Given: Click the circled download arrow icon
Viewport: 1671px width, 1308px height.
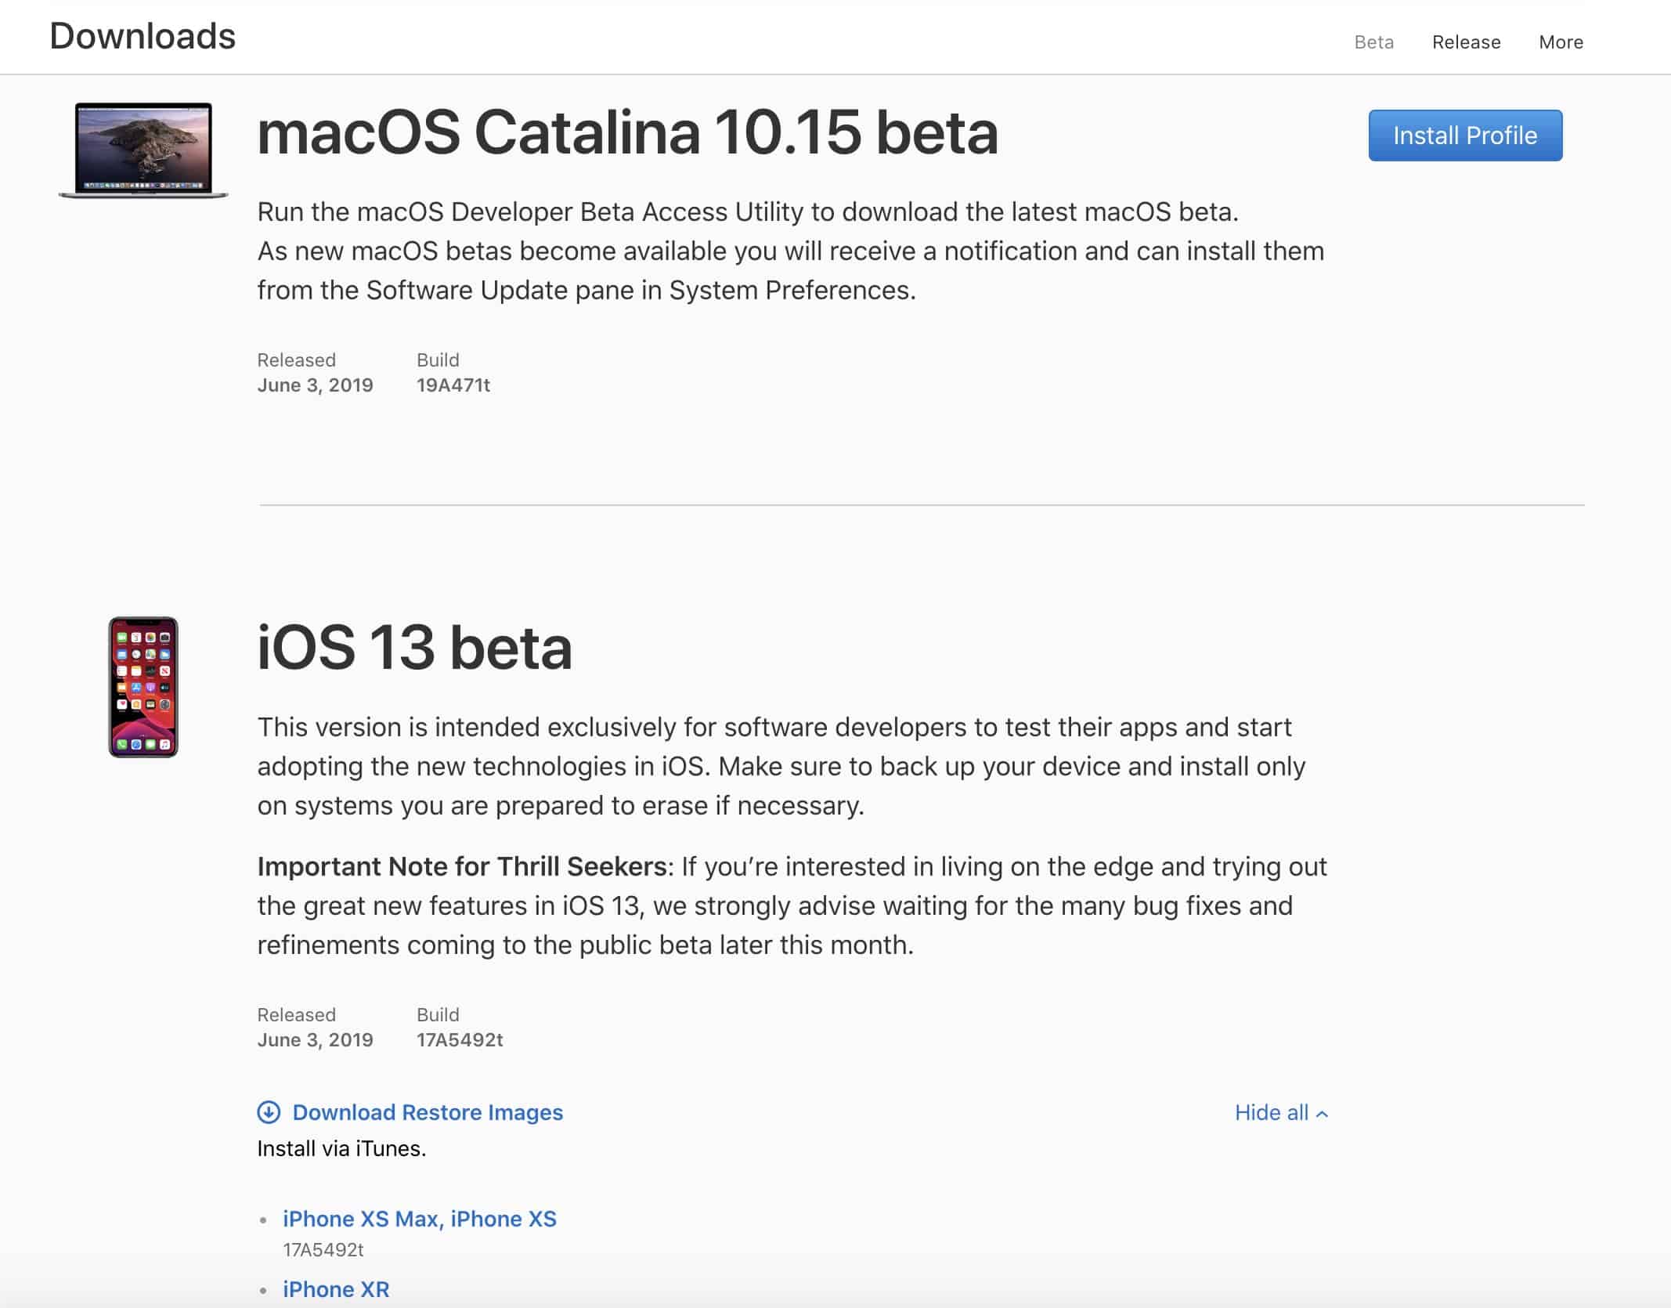Looking at the screenshot, I should click(x=269, y=1112).
